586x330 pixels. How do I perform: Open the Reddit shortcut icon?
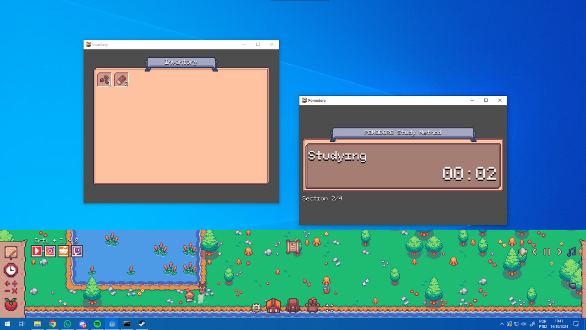click(64, 251)
